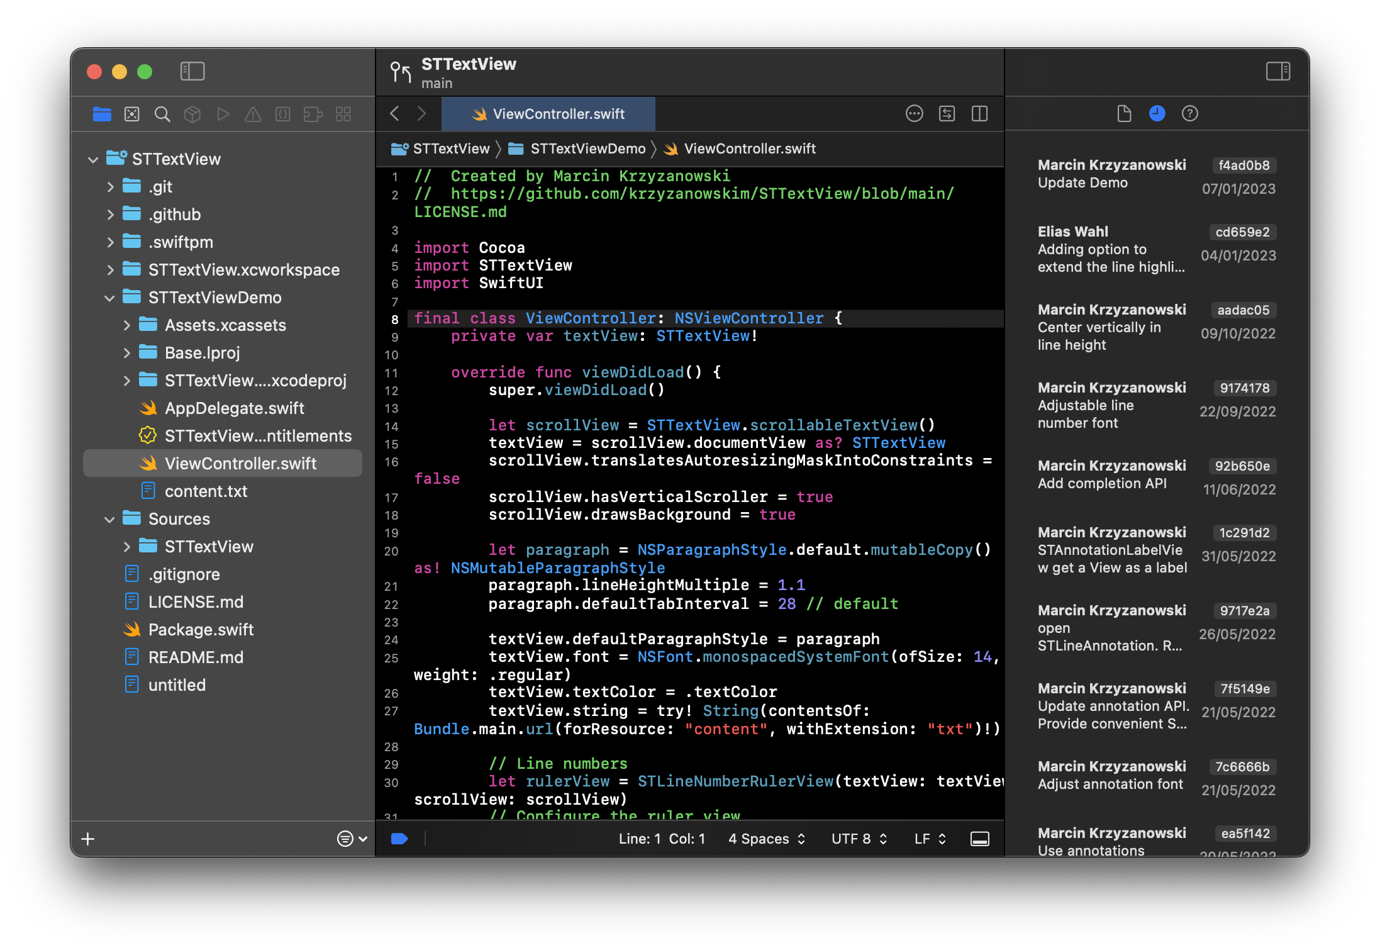The width and height of the screenshot is (1380, 950).
Task: Open Package.swift in the navigator
Action: click(223, 630)
